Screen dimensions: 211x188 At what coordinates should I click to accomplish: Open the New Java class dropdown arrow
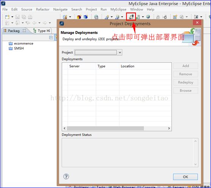click(x=70, y=17)
